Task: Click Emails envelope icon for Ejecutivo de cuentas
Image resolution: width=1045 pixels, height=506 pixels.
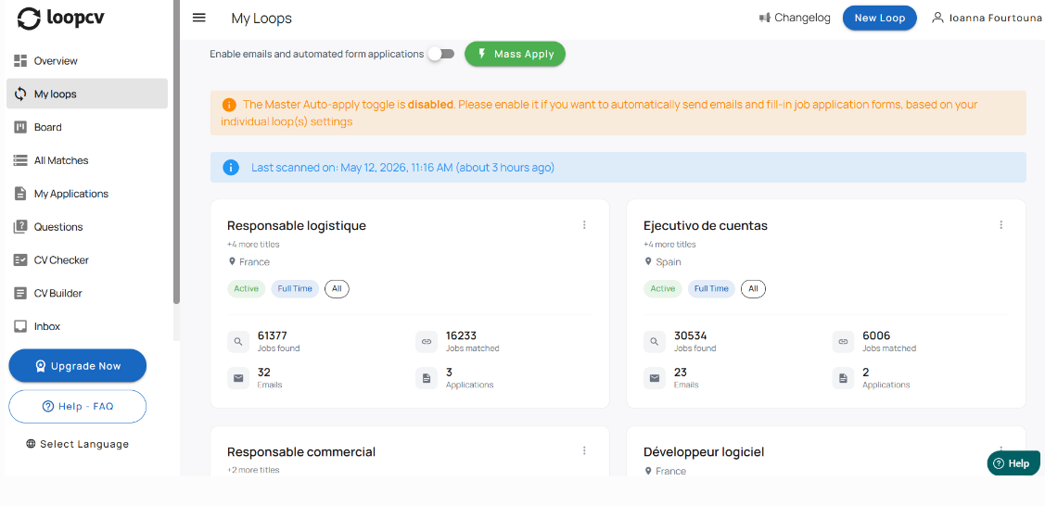Action: click(654, 378)
